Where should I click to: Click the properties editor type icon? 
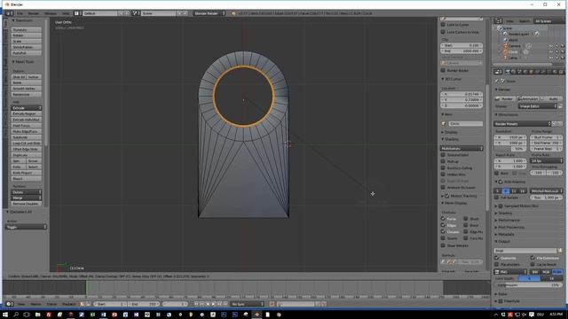click(499, 72)
